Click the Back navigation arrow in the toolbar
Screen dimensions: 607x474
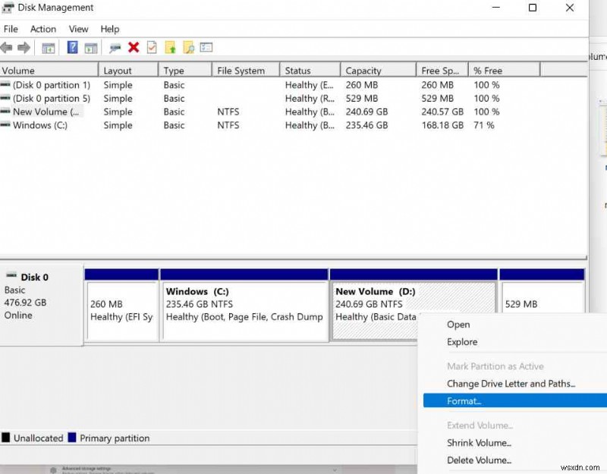8,47
